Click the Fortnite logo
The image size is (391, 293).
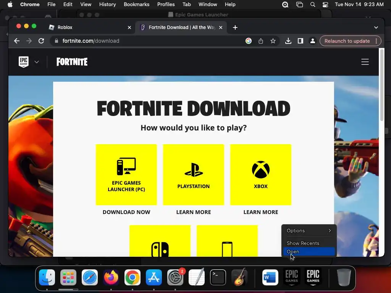72,62
